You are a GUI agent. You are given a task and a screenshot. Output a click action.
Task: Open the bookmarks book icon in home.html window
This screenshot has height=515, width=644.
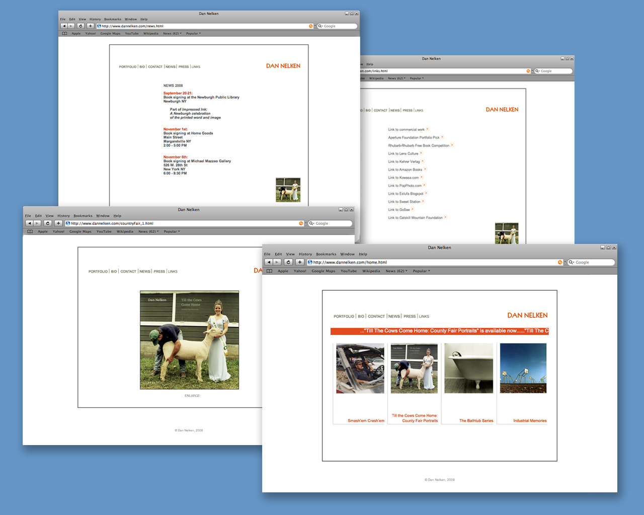click(x=270, y=271)
